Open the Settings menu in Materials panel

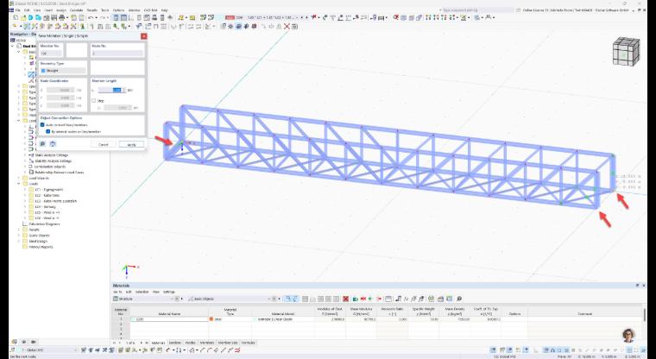click(169, 292)
